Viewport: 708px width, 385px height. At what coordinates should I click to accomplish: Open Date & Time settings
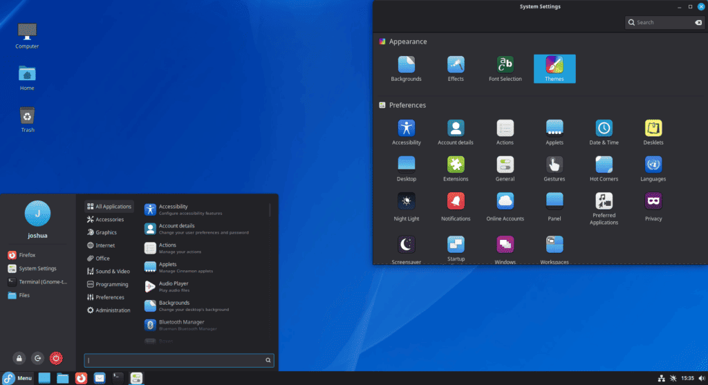604,132
